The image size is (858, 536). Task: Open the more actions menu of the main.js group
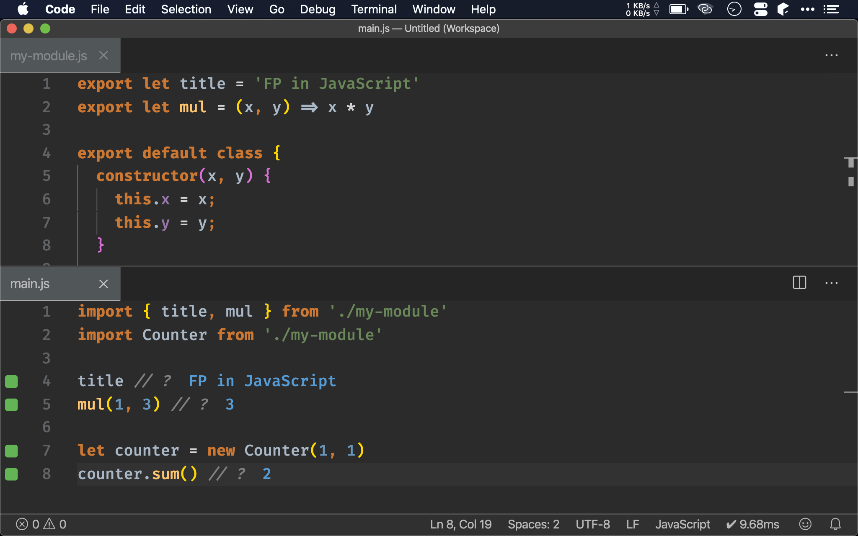[831, 283]
